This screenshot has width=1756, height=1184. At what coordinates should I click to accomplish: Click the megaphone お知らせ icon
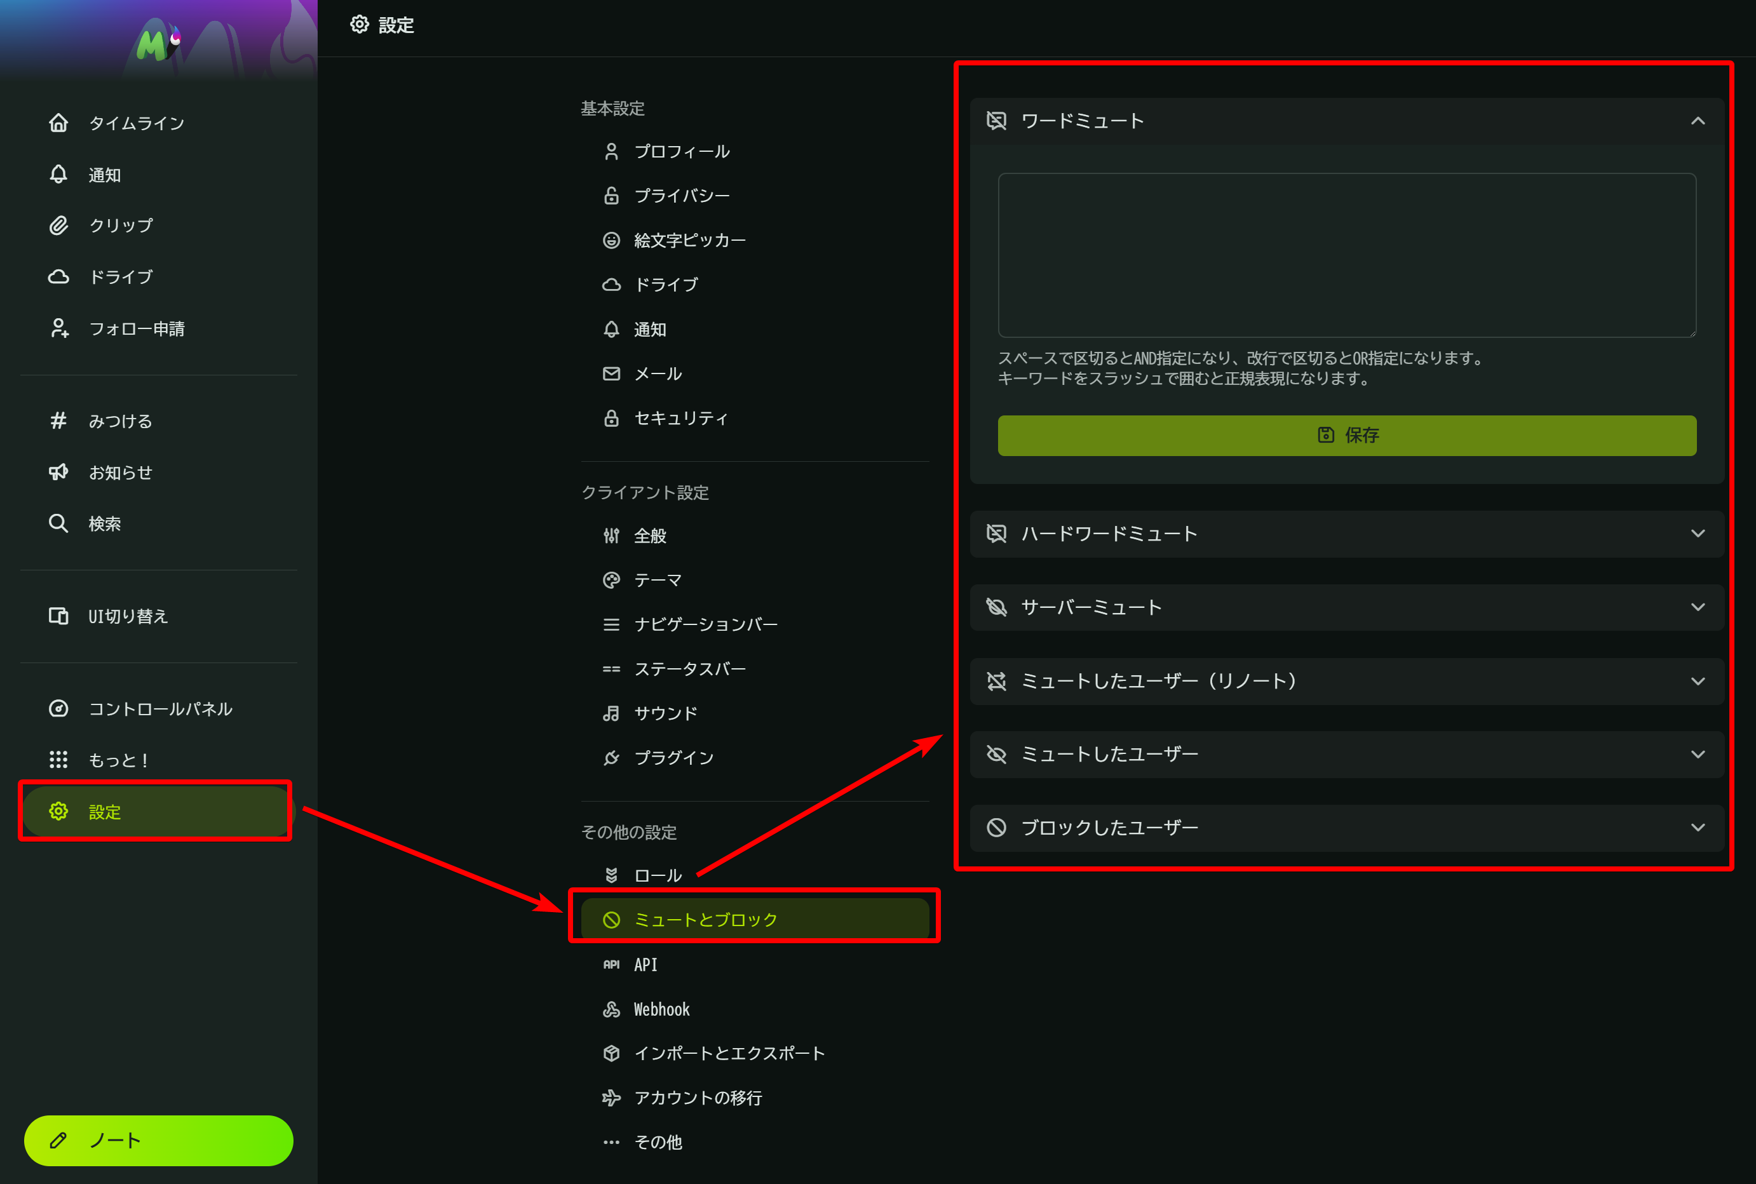[x=58, y=472]
